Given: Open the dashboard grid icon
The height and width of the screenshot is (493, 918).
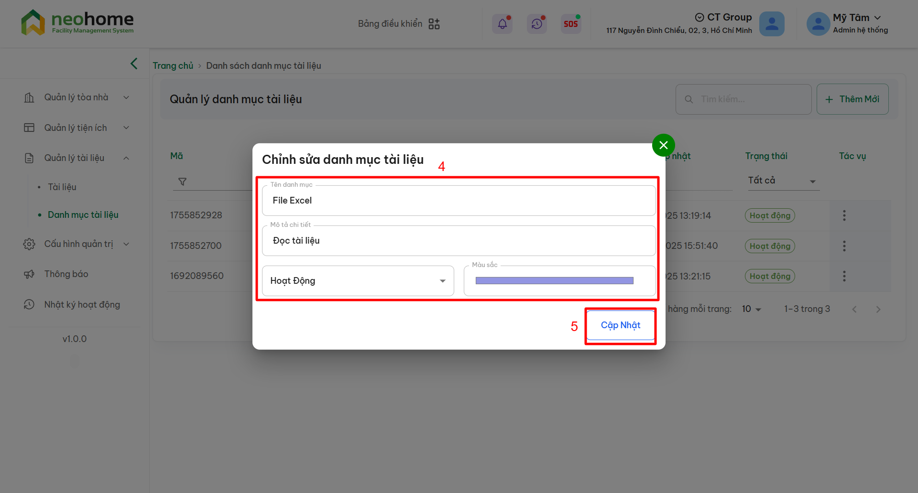Looking at the screenshot, I should pyautogui.click(x=434, y=24).
